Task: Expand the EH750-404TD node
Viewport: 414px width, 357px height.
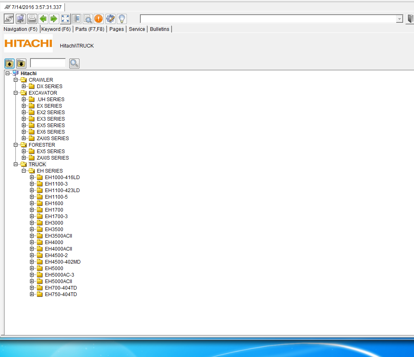Action: click(32, 294)
